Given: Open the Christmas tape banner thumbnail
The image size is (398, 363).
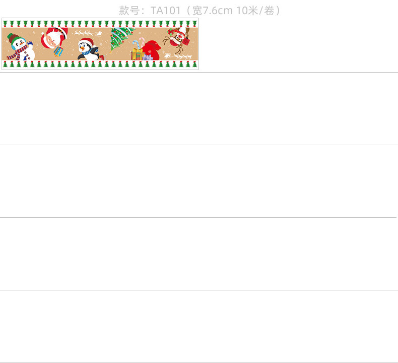Looking at the screenshot, I should tap(100, 44).
